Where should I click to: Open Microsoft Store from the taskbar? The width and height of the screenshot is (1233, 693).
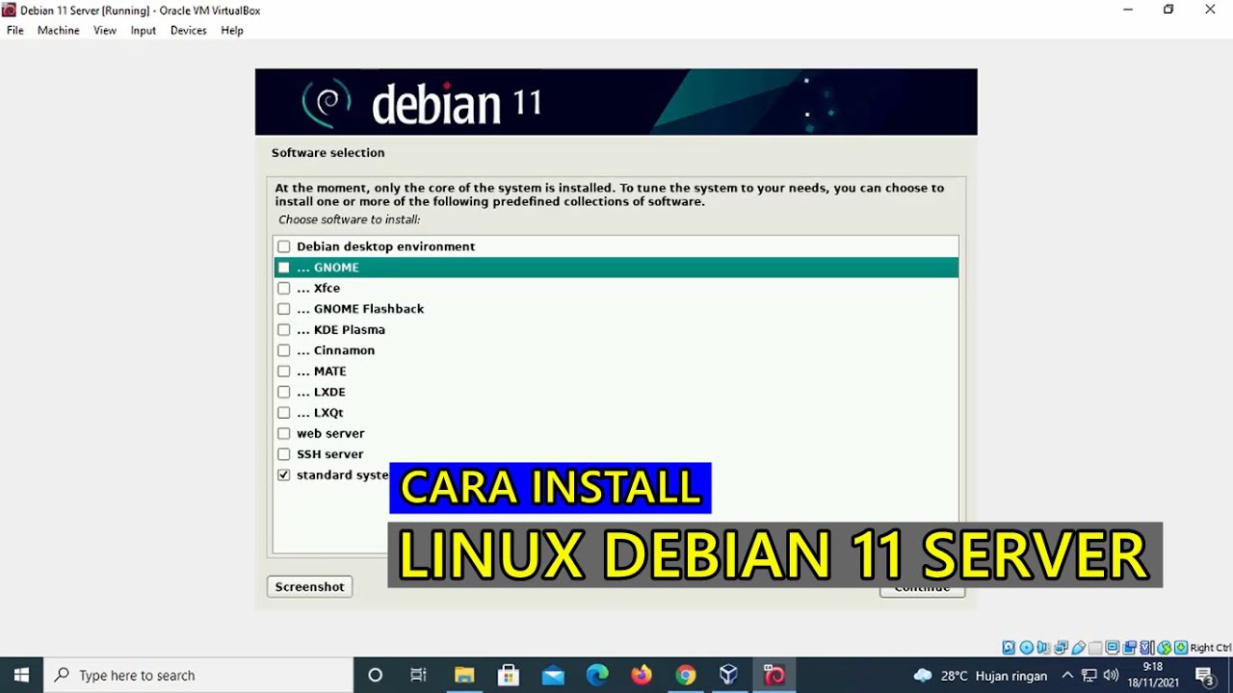509,675
